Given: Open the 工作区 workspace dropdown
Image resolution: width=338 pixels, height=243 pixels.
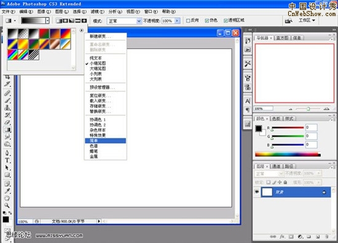Looking at the screenshot, I should click(307, 20).
